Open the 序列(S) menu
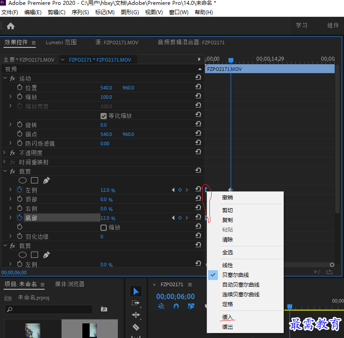Viewport: 344px width, 338px height. point(80,12)
